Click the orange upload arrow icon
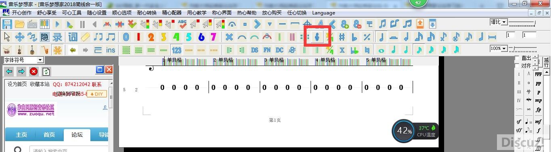The width and height of the screenshot is (551, 152). pyautogui.click(x=420, y=24)
